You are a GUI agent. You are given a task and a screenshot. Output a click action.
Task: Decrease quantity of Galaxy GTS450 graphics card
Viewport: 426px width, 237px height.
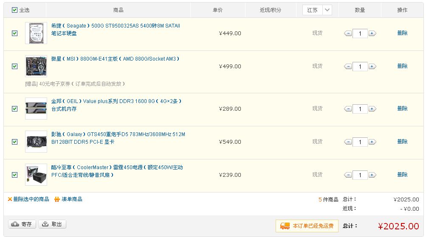(x=348, y=142)
